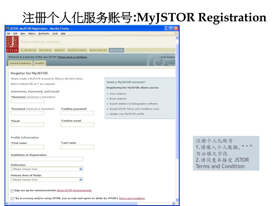Open About JSTOR Announcements link

coord(74,190)
